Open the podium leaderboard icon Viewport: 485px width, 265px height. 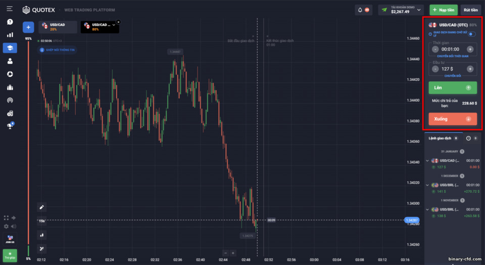click(10, 87)
